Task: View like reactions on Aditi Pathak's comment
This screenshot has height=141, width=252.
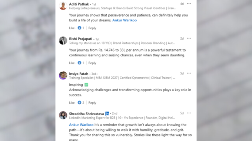Action: click(x=81, y=28)
